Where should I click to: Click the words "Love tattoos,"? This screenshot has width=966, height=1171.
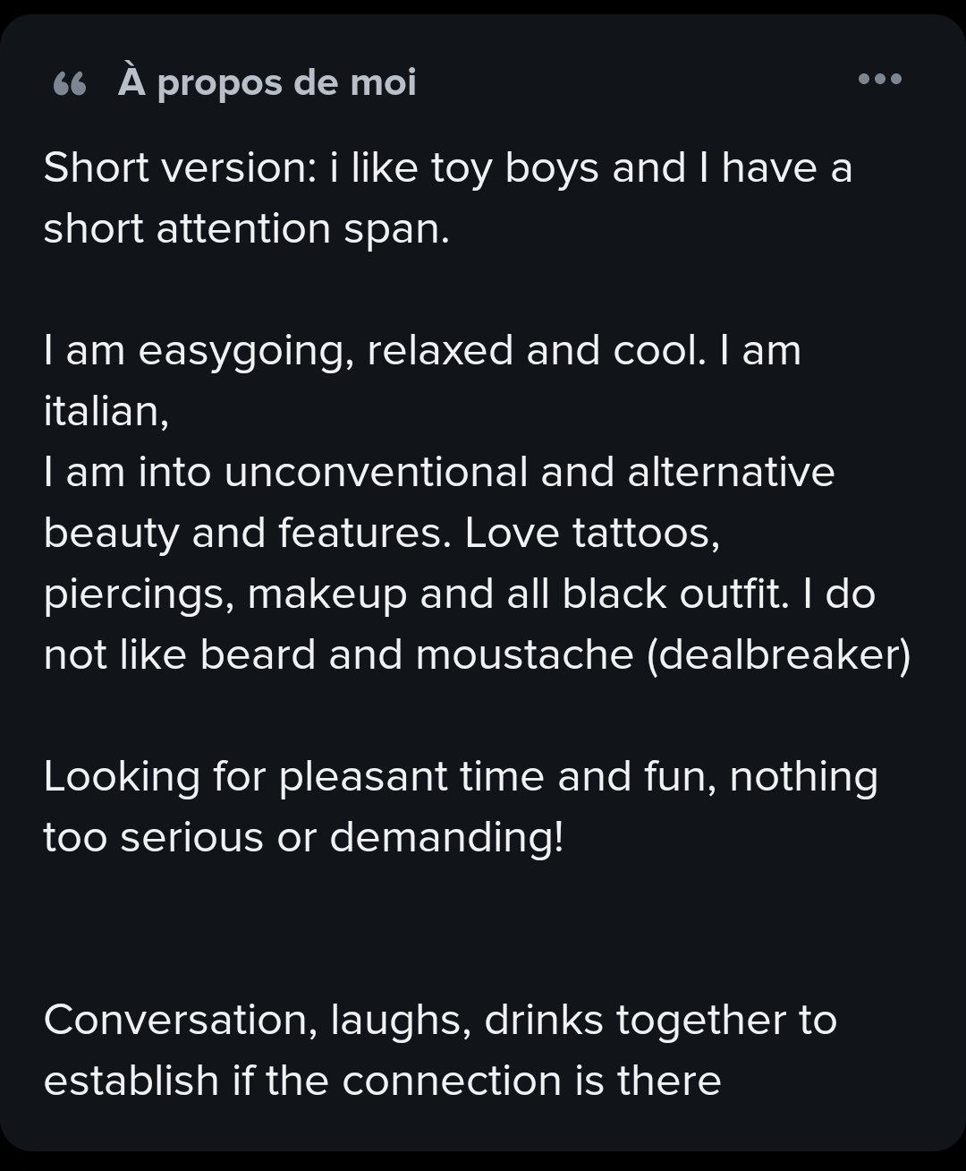[x=593, y=534]
